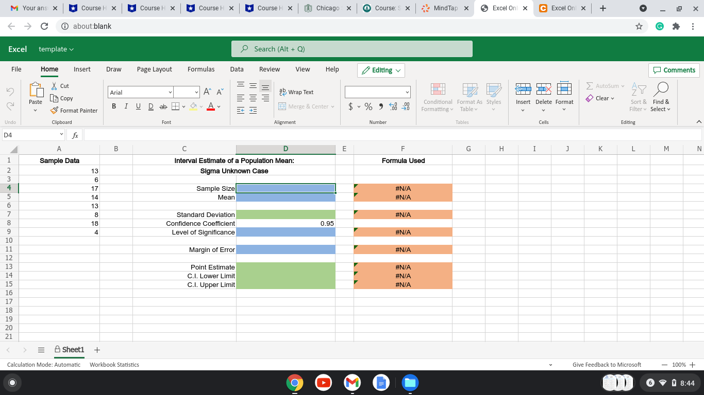The image size is (704, 395).
Task: Switch to the Formulas ribbon tab
Action: tap(201, 69)
